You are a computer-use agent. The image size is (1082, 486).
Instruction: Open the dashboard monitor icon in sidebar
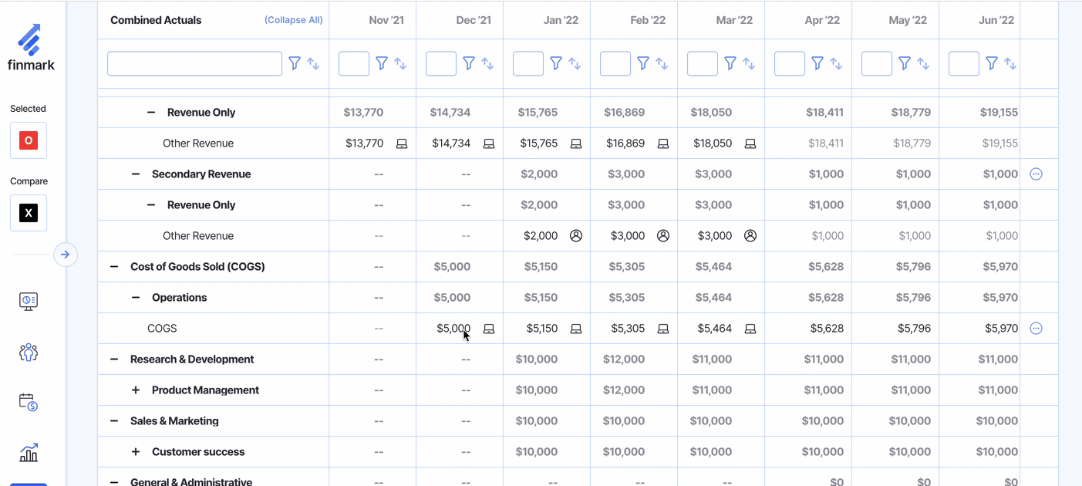pyautogui.click(x=29, y=301)
